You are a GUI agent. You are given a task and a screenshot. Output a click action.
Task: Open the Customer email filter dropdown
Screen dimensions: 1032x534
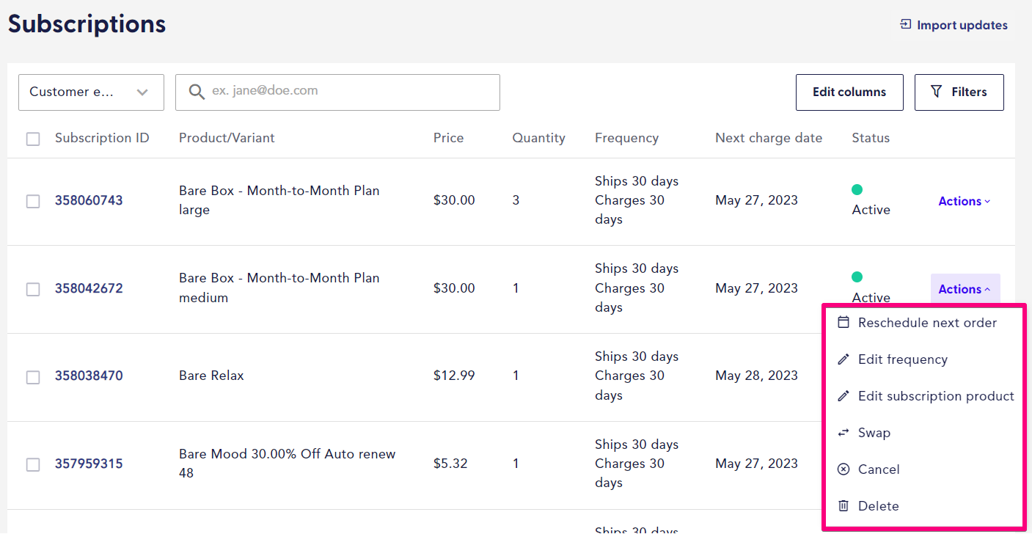click(91, 92)
